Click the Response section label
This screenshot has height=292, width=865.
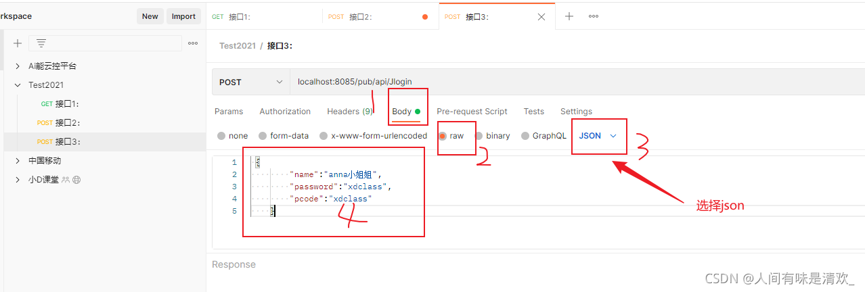tap(234, 264)
